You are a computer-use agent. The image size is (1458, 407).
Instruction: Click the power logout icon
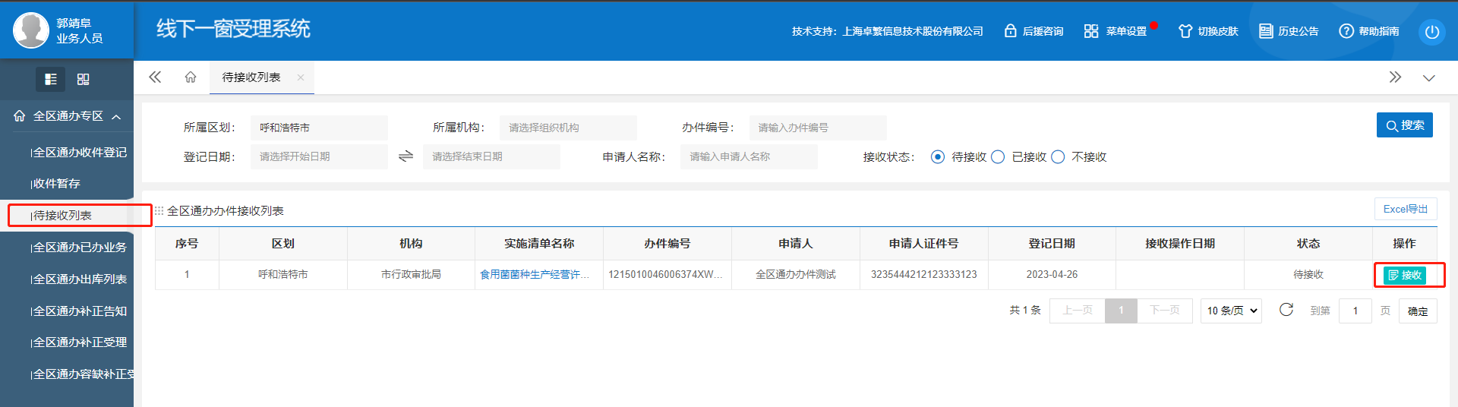[1431, 32]
